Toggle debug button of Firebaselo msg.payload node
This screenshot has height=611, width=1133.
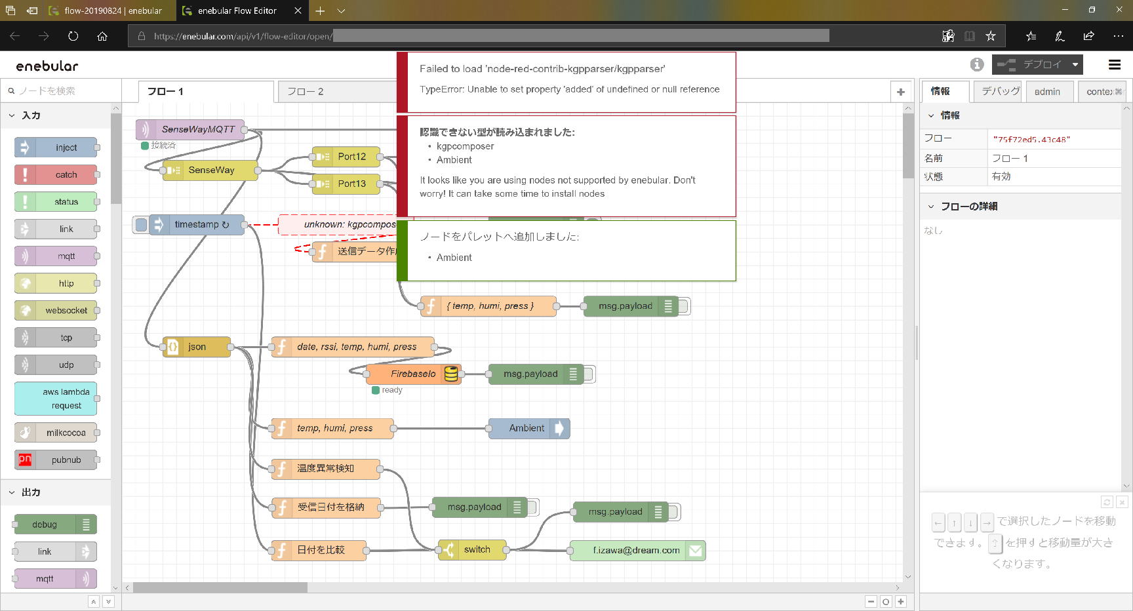tap(588, 374)
